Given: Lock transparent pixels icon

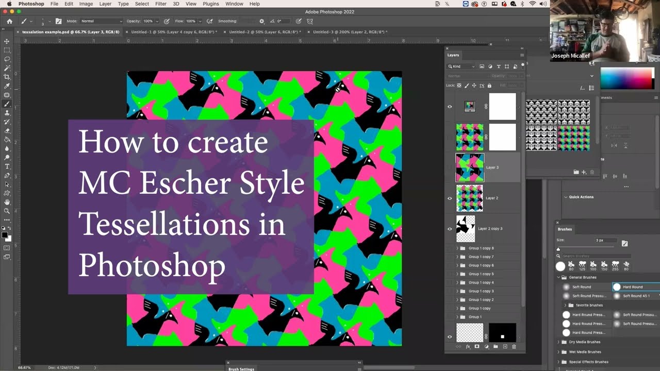Looking at the screenshot, I should click(459, 86).
